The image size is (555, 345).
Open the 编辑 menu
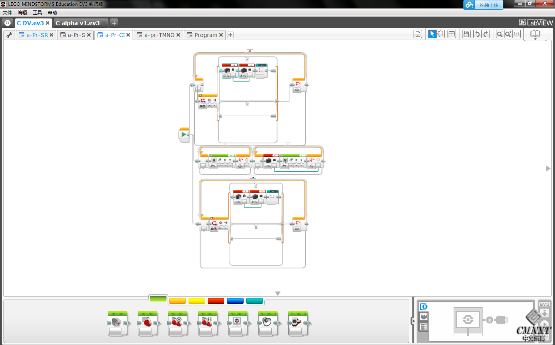coord(22,13)
